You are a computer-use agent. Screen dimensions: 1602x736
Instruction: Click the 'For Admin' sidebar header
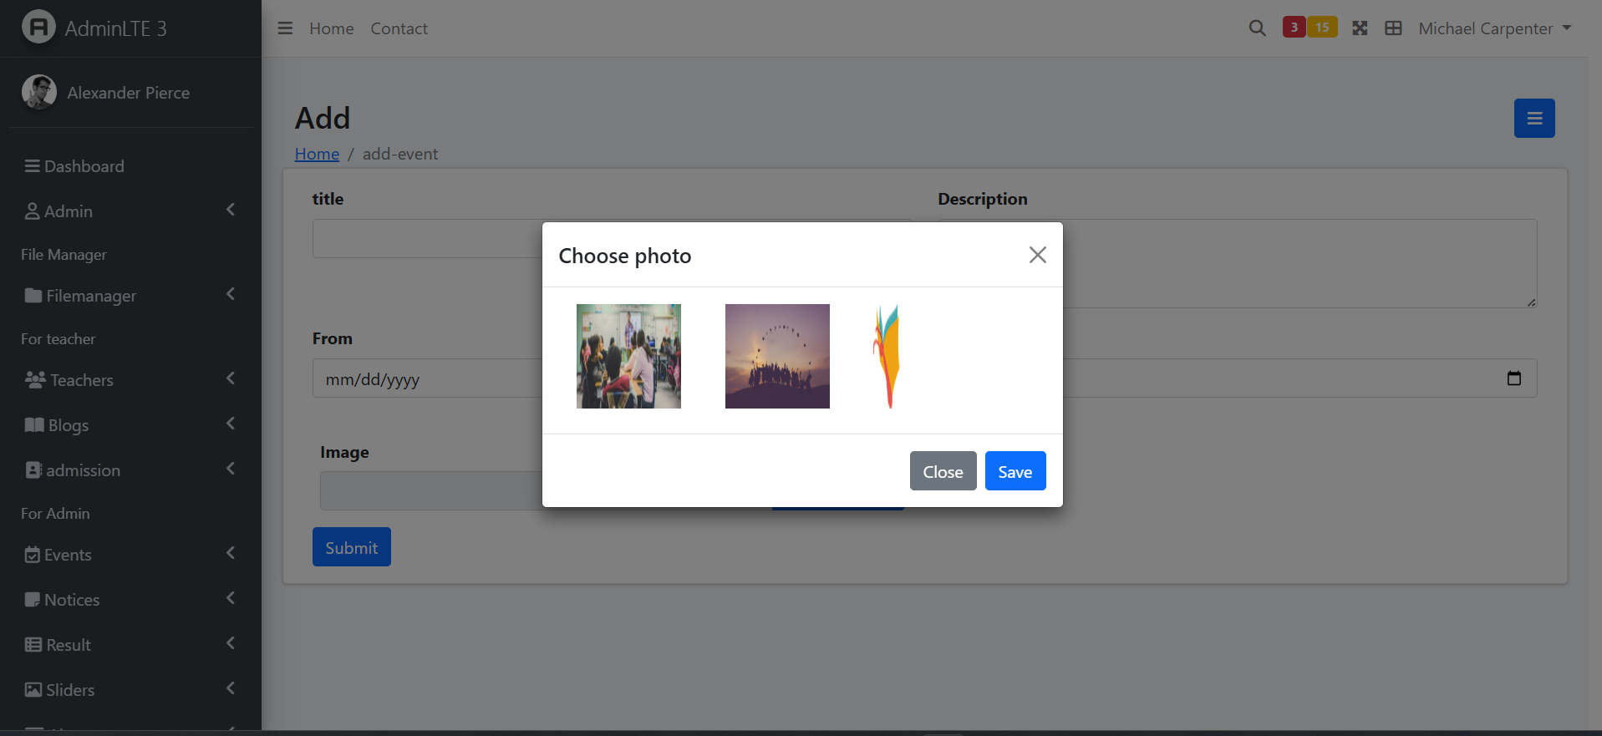click(x=55, y=514)
